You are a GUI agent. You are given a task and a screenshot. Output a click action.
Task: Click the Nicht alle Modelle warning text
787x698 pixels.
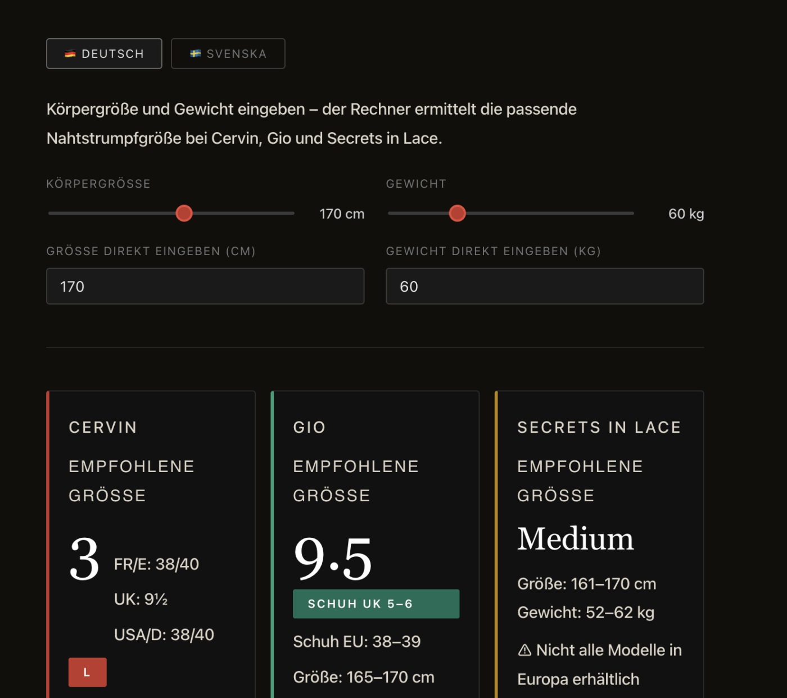tap(599, 665)
